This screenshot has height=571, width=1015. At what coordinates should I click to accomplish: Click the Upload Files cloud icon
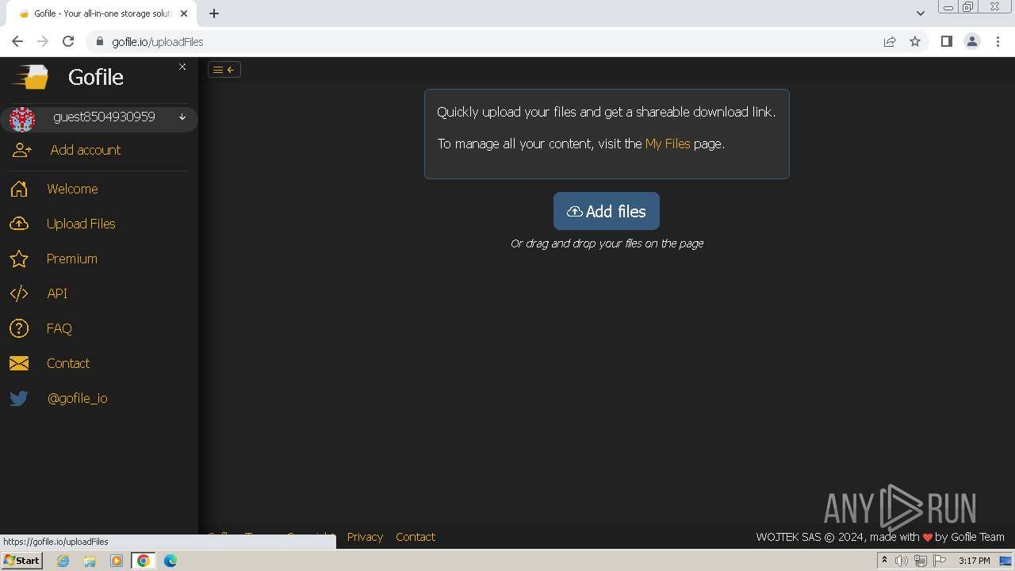pos(19,224)
